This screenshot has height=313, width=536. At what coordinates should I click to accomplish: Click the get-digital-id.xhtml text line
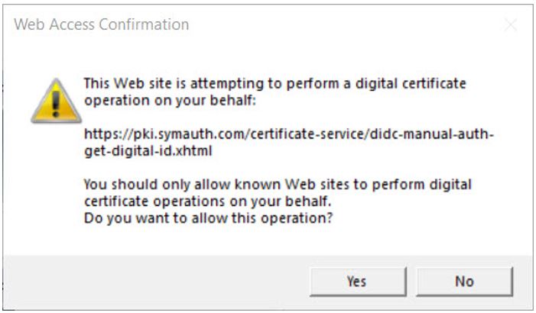click(148, 151)
